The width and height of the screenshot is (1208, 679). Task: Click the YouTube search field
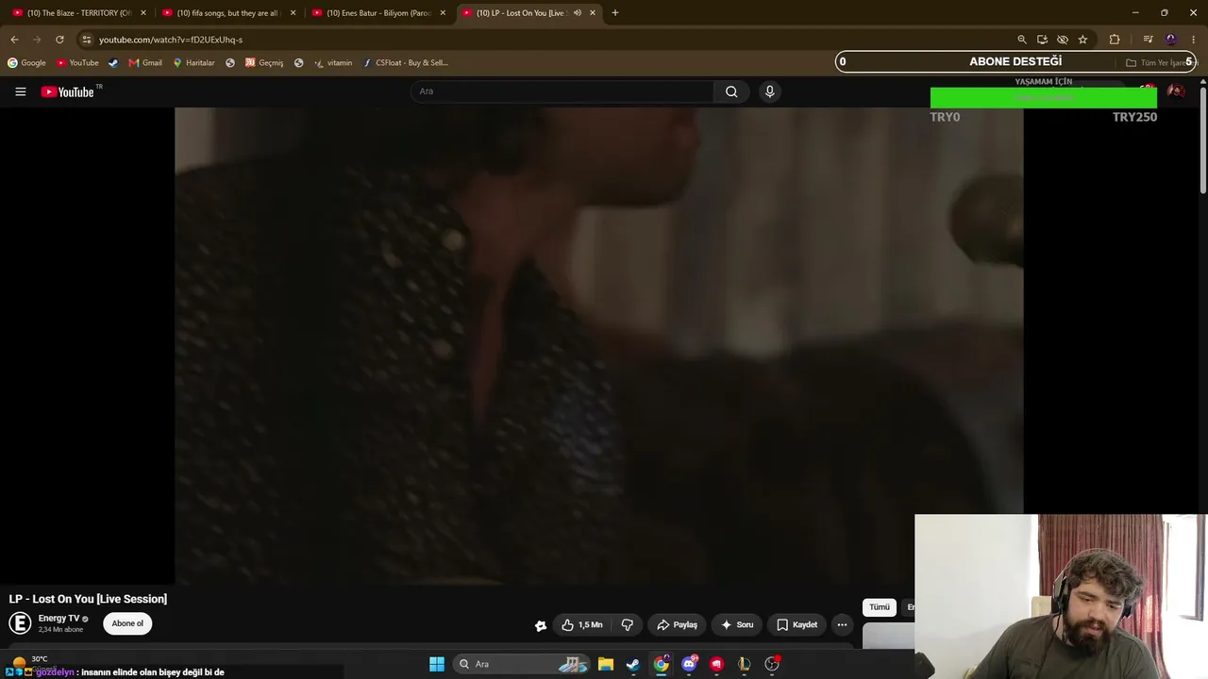tap(562, 91)
